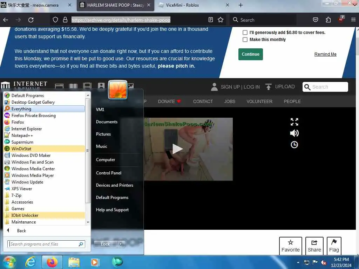Open the VOLUNTEER nav link
The height and width of the screenshot is (269, 359).
pyautogui.click(x=259, y=101)
